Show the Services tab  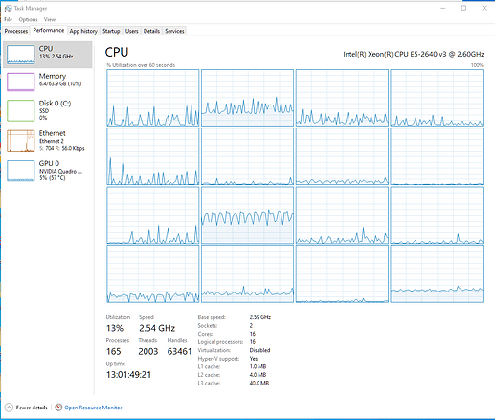(x=174, y=31)
